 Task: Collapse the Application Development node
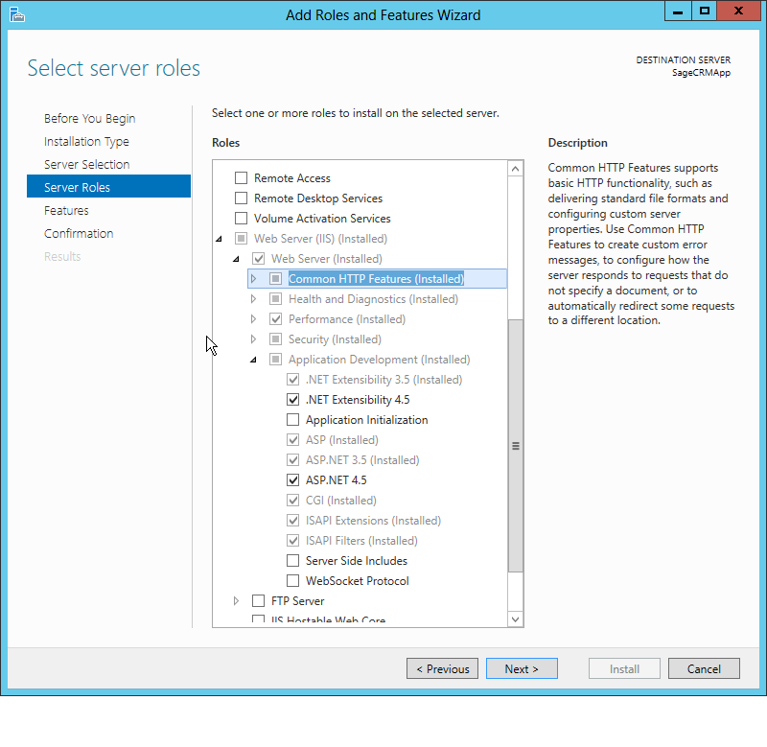(x=253, y=359)
